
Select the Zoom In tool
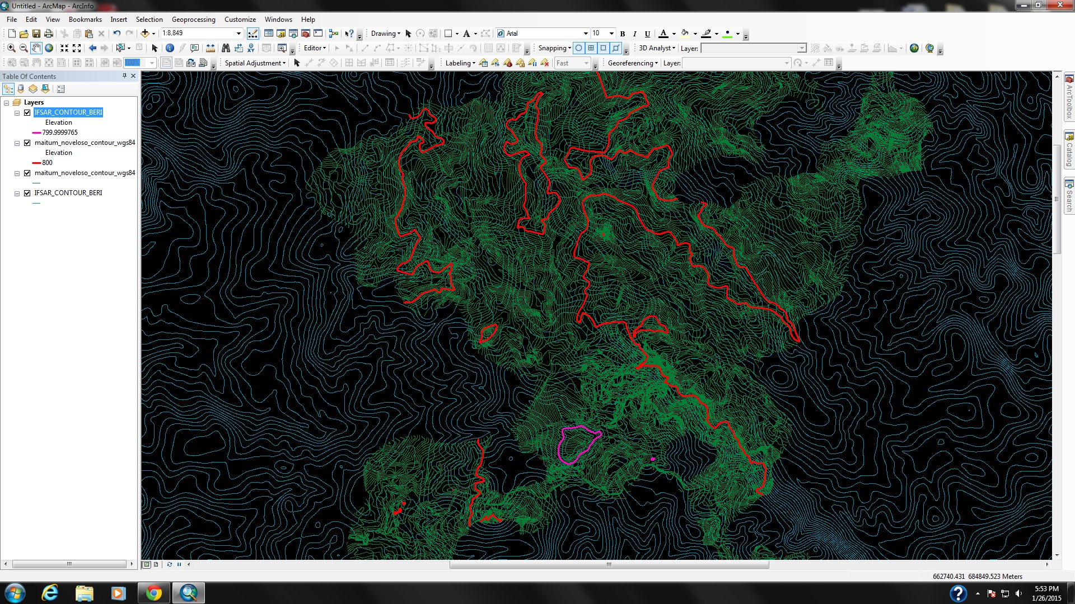click(x=11, y=48)
